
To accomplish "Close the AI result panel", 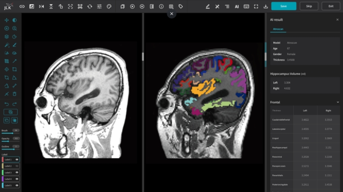I will pos(338,20).
